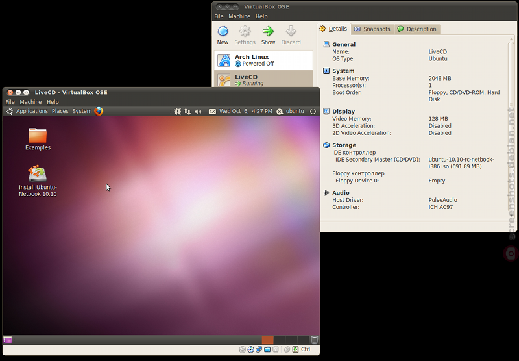Click the grey display status icon beside shared folders
Screen dimensions: 519x361
(x=275, y=349)
